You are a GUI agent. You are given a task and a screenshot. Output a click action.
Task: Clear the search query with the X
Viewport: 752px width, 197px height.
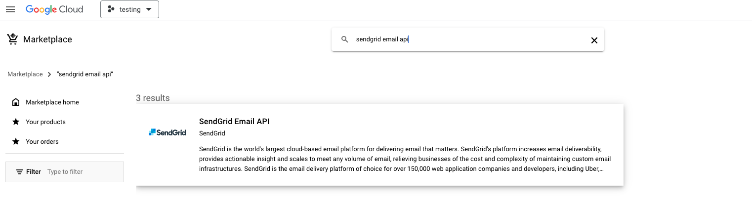[594, 40]
